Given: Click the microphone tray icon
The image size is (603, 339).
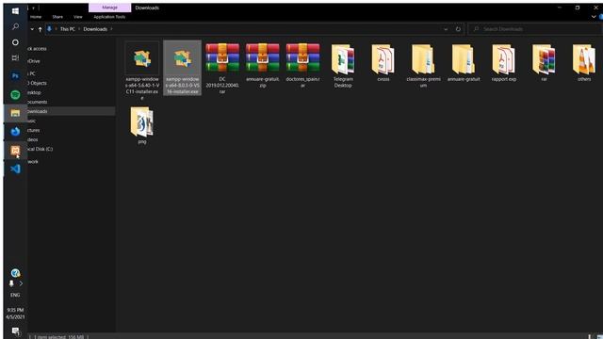Looking at the screenshot, I should tap(11, 283).
